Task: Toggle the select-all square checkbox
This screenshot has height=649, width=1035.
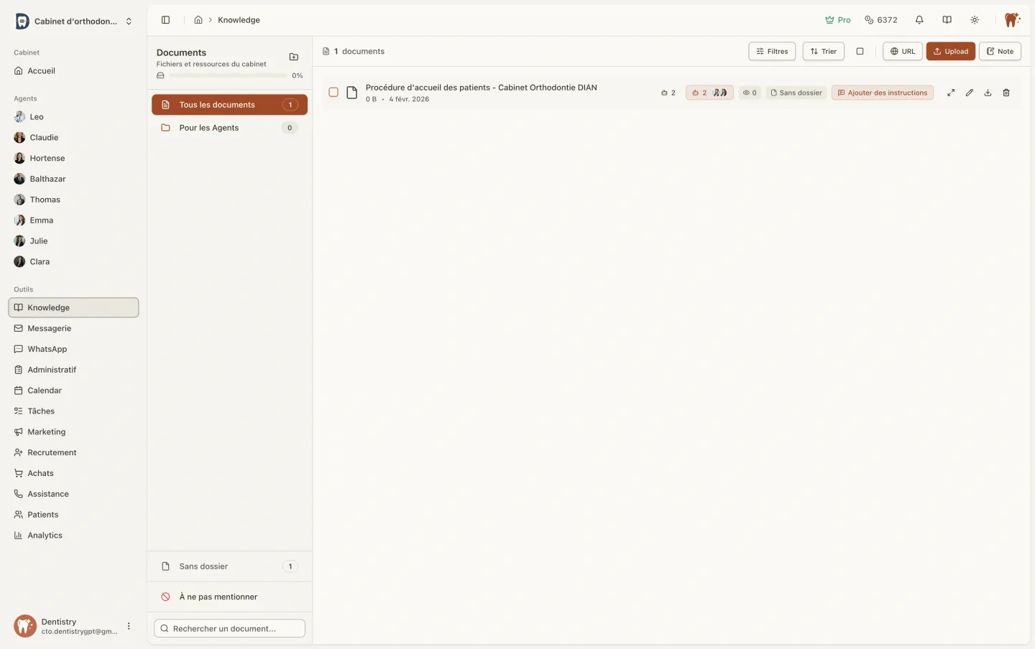Action: pyautogui.click(x=860, y=52)
